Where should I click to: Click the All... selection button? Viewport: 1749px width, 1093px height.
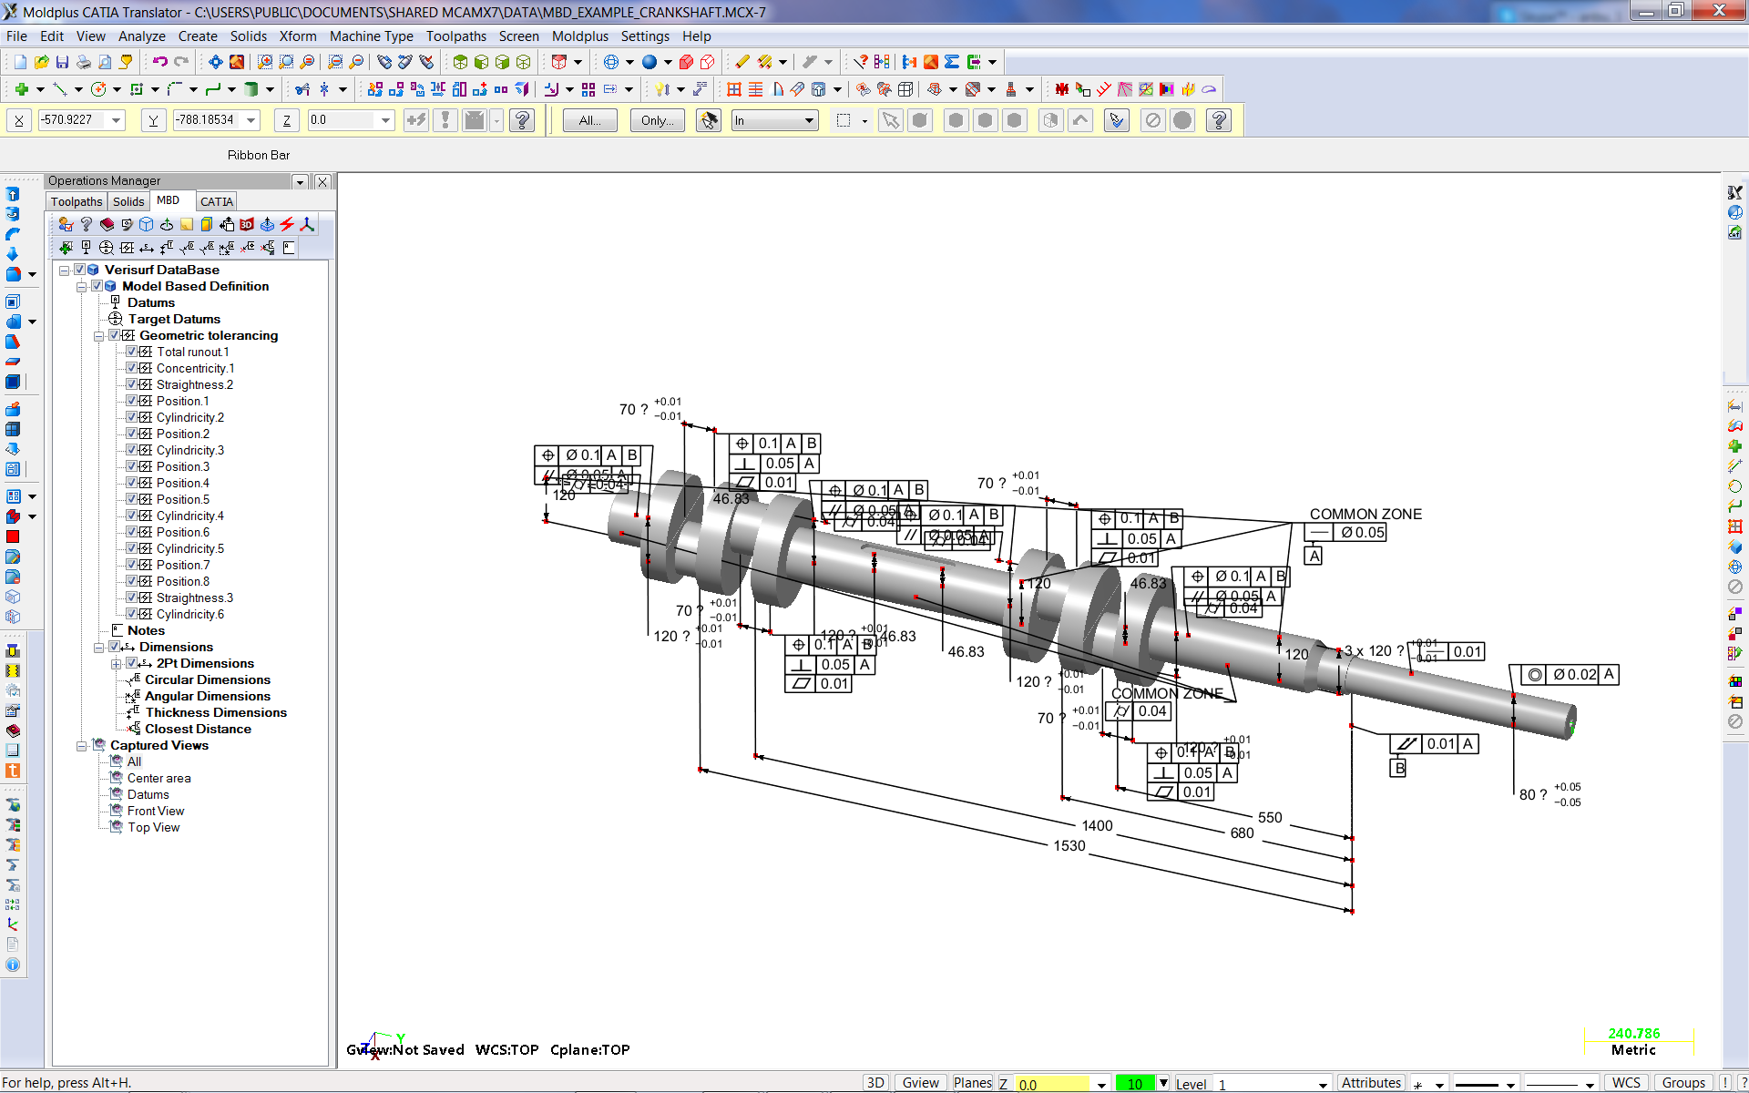(589, 120)
